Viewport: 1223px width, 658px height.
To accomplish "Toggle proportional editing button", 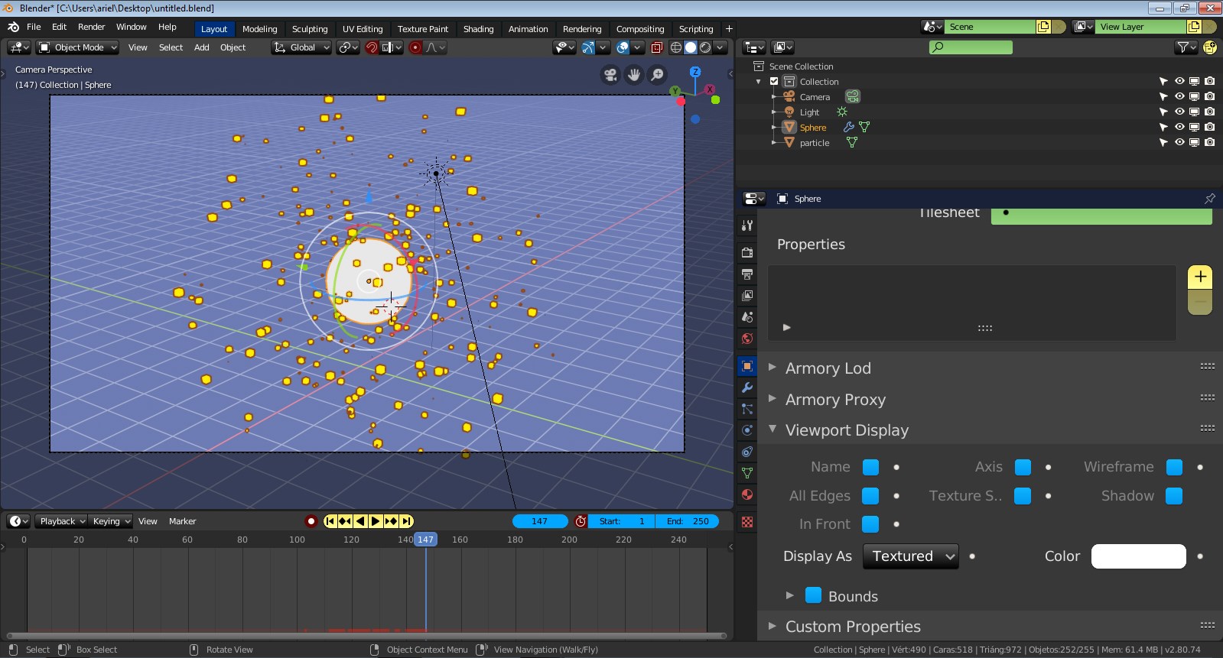I will 415,47.
